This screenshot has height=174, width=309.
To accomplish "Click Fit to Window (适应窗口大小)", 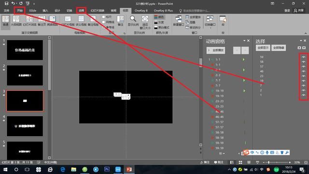I will pyautogui.click(x=145, y=23).
